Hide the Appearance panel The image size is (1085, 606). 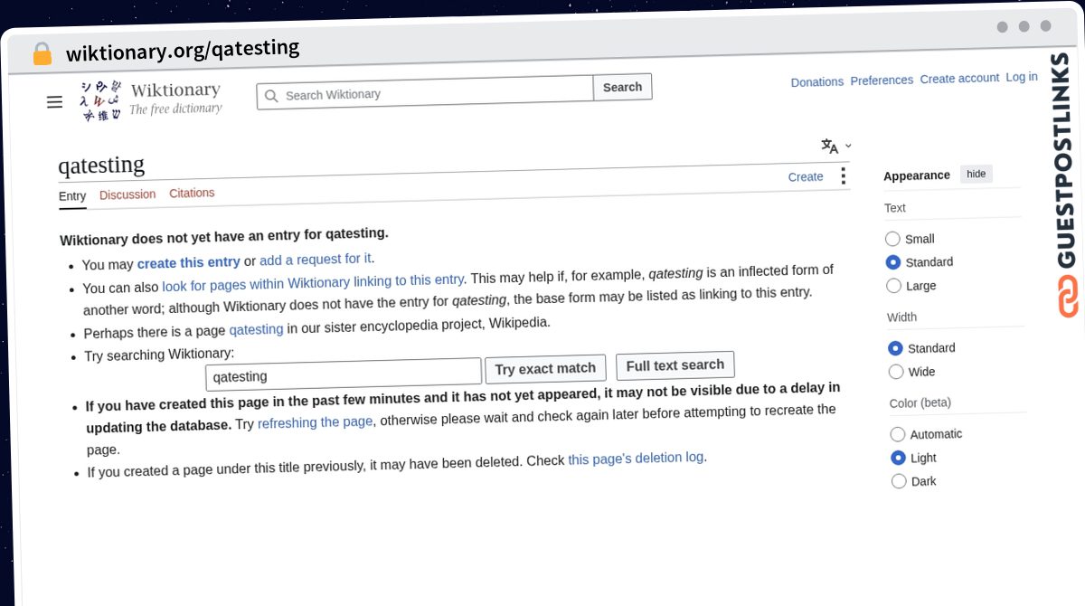(976, 174)
